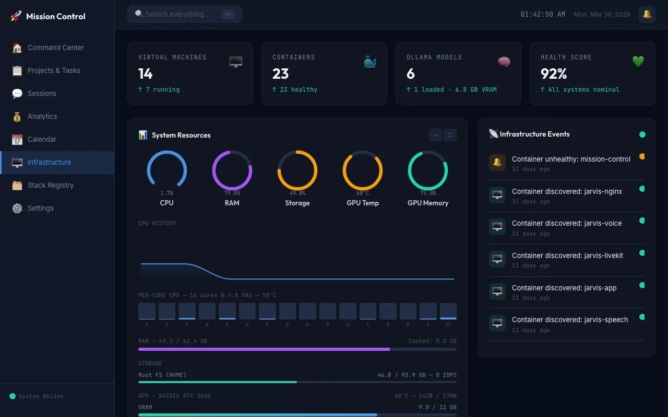The width and height of the screenshot is (668, 417).
Task: Click the RAM usage progress bar
Action: point(297,349)
